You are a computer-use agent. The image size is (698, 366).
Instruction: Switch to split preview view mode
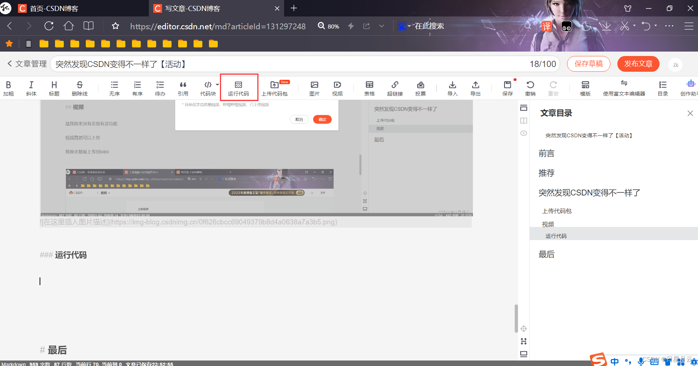coord(523,120)
